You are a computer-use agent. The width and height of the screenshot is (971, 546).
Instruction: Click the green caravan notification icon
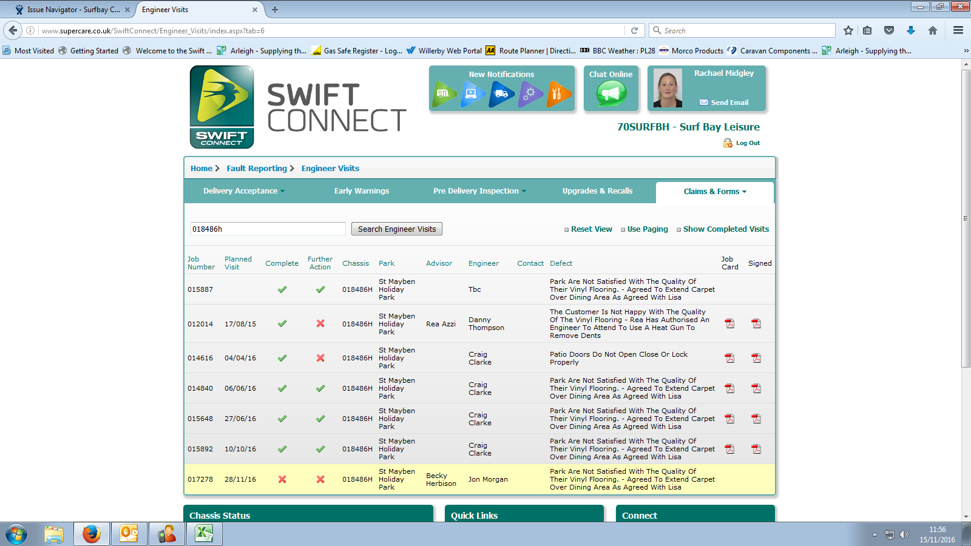click(444, 94)
